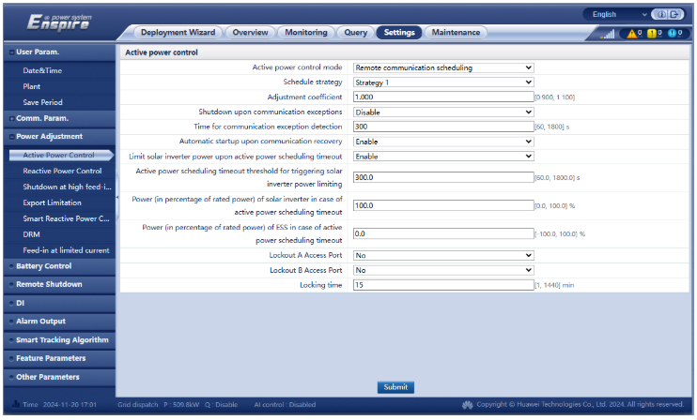Open the Active power control mode dropdown

click(x=443, y=67)
